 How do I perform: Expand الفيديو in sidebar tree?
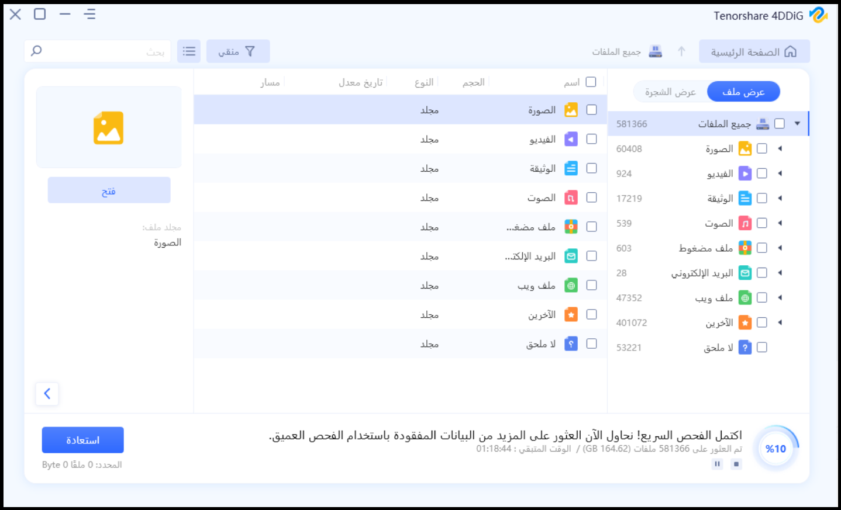[780, 174]
